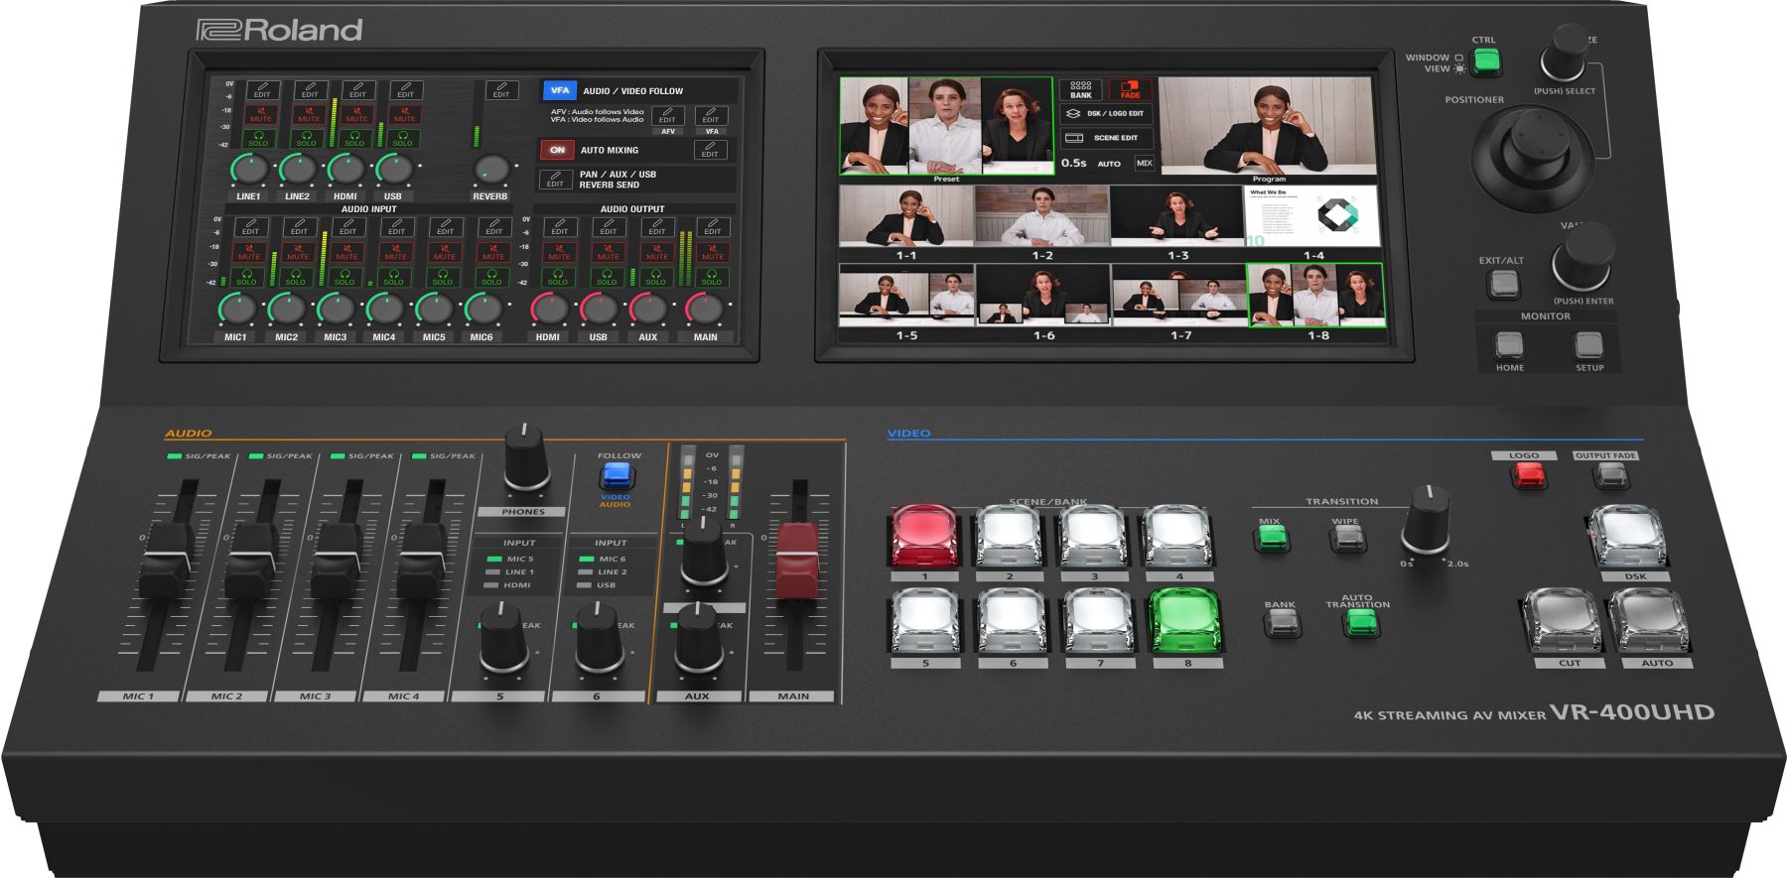Screen dimensions: 1787x878
Task: Click the AUX hardware knob
Action: click(x=700, y=640)
